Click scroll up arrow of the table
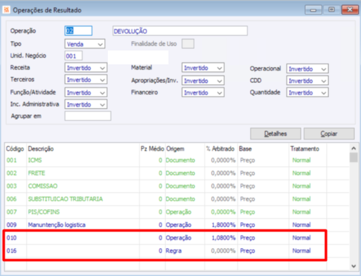The width and height of the screenshot is (361, 276). (x=354, y=148)
